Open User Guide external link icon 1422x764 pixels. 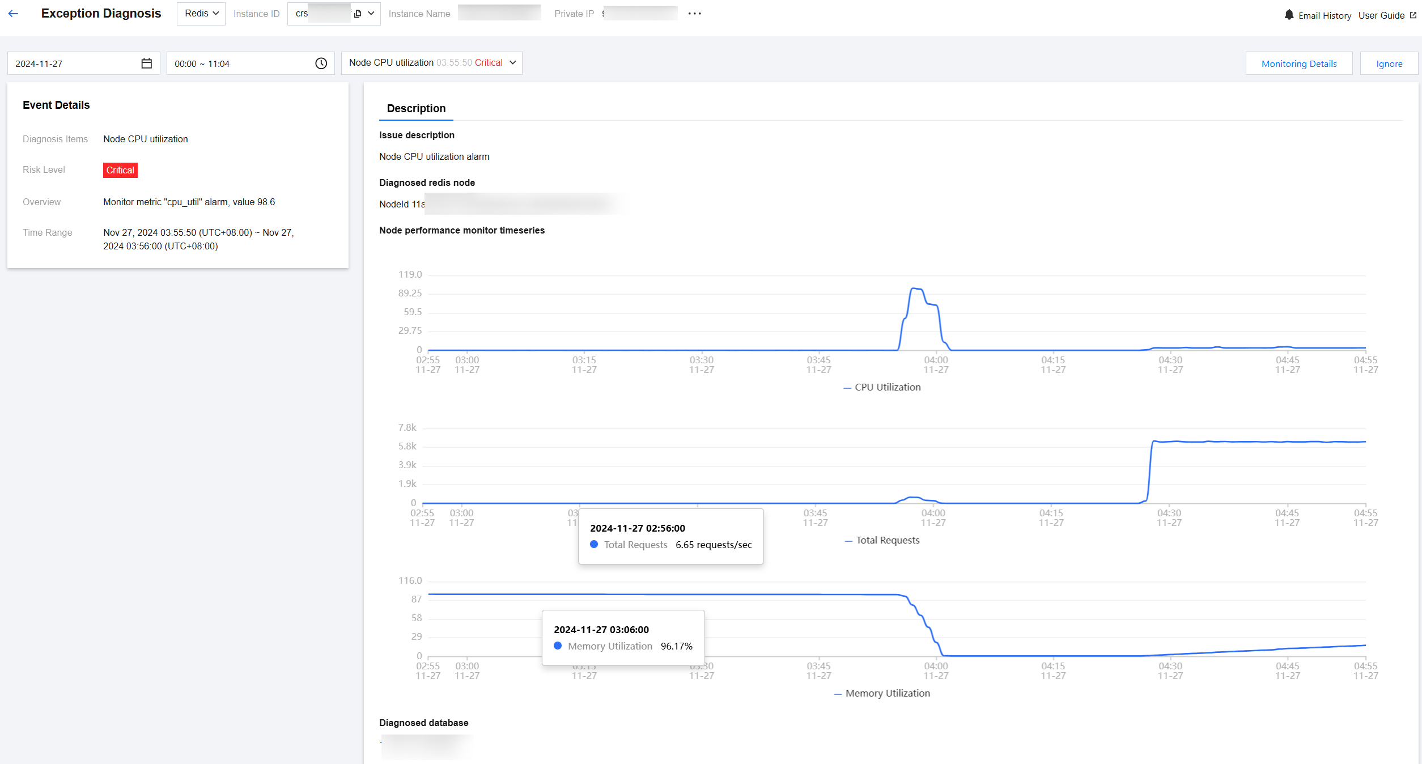[1413, 15]
